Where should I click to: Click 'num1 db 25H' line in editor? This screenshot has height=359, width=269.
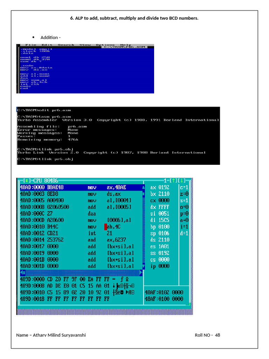point(35,57)
